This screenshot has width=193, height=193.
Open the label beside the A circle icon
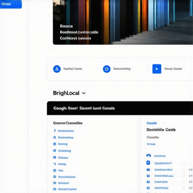(x=73, y=69)
